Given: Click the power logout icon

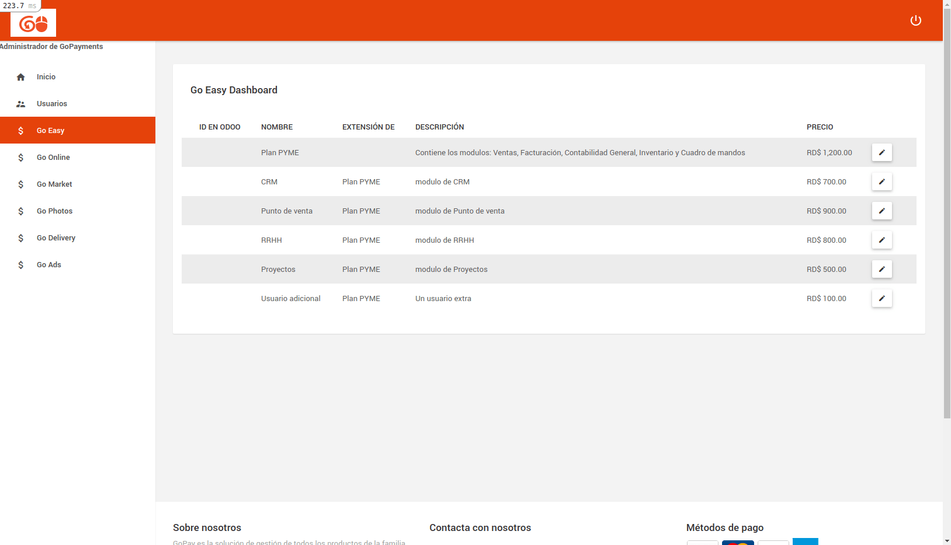Looking at the screenshot, I should tap(916, 20).
